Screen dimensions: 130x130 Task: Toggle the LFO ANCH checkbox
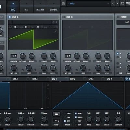(76, 117)
